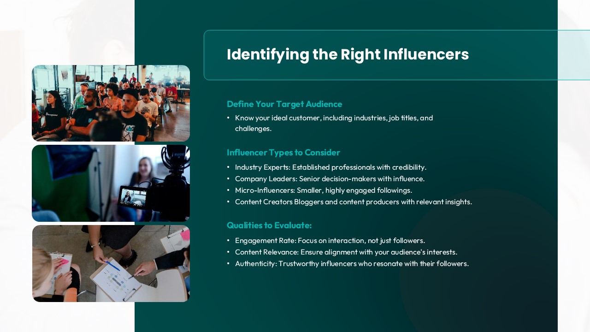Click the Authenticity bullet line
This screenshot has height=332, width=590.
[x=352, y=264]
